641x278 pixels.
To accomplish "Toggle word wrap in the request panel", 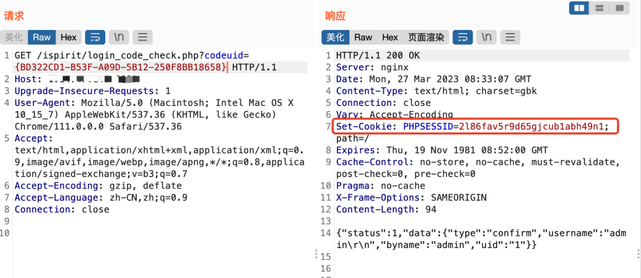I will point(94,37).
